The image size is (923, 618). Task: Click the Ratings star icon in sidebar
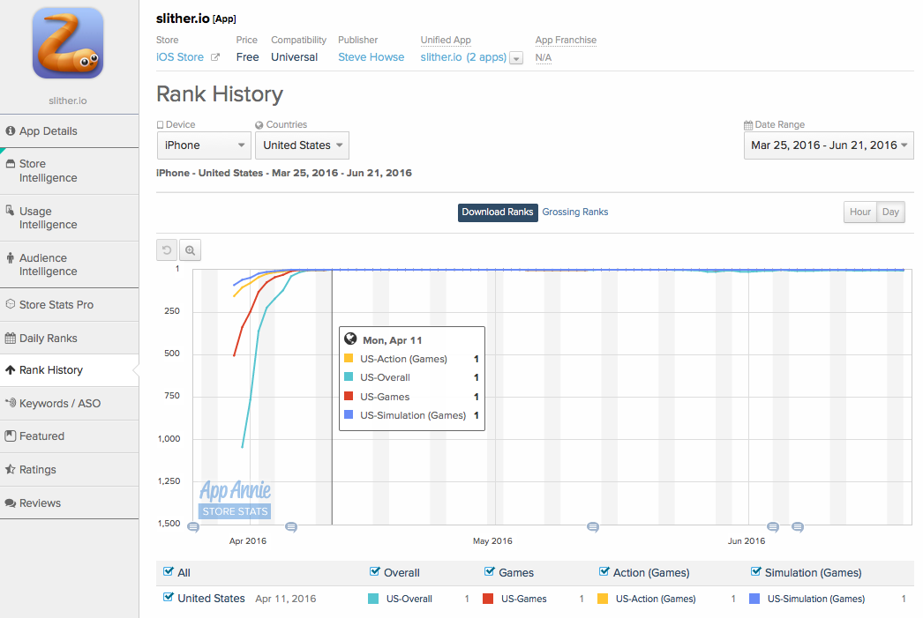click(x=11, y=470)
